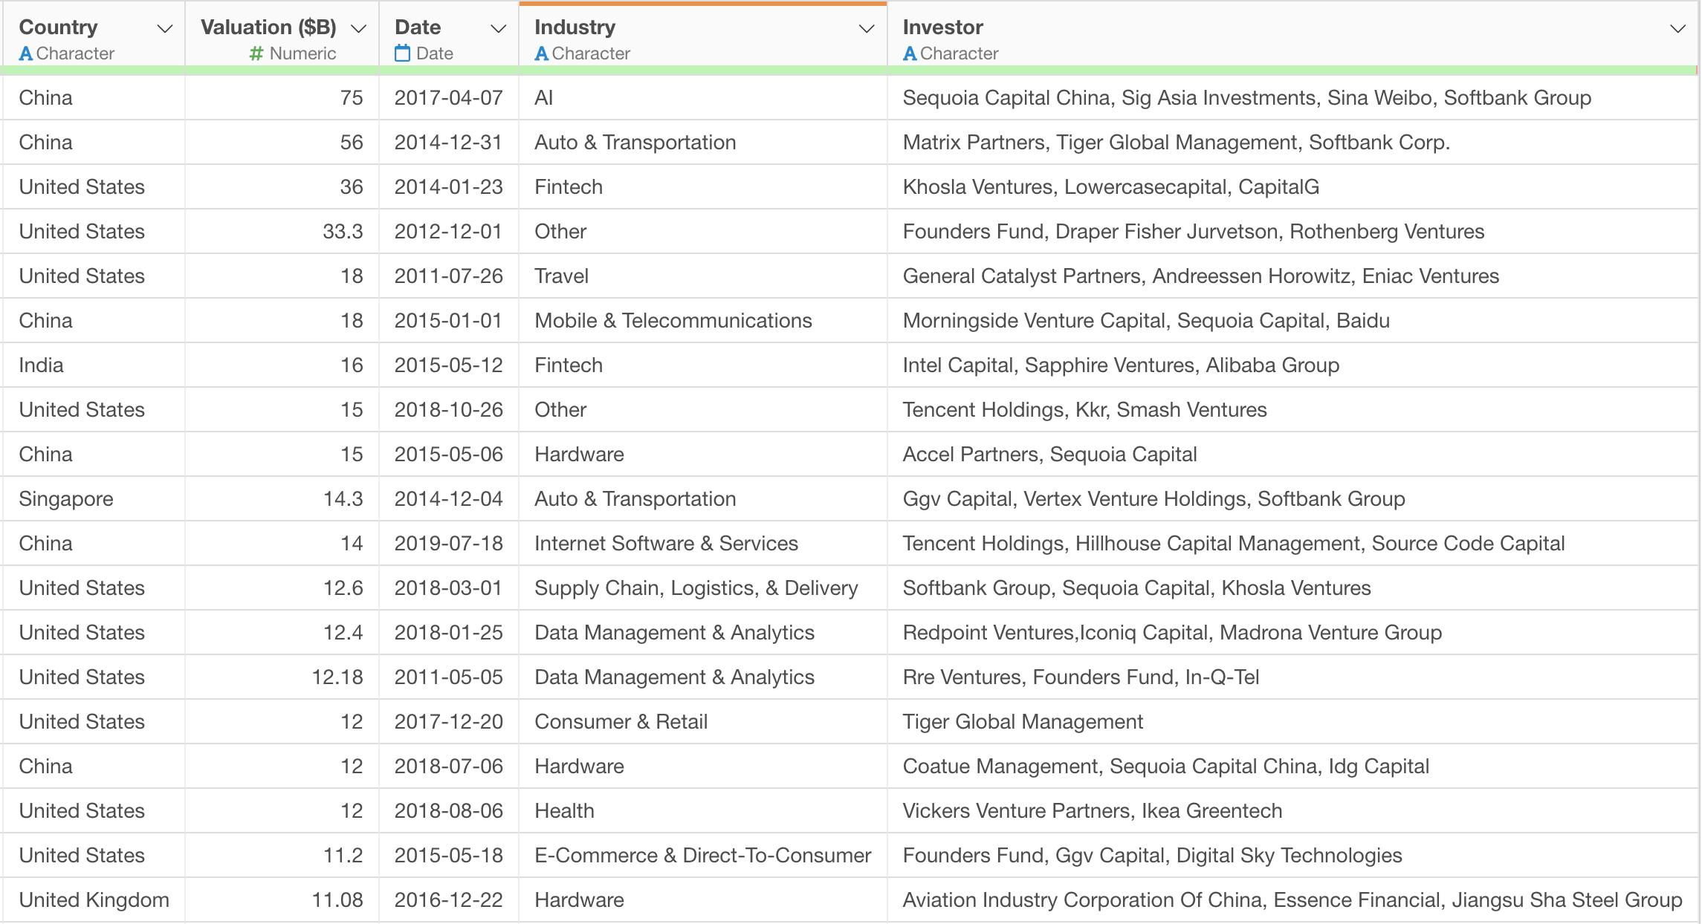Select valuation cell showing 33.3
Viewport: 1702px width, 924px height.
pos(343,232)
